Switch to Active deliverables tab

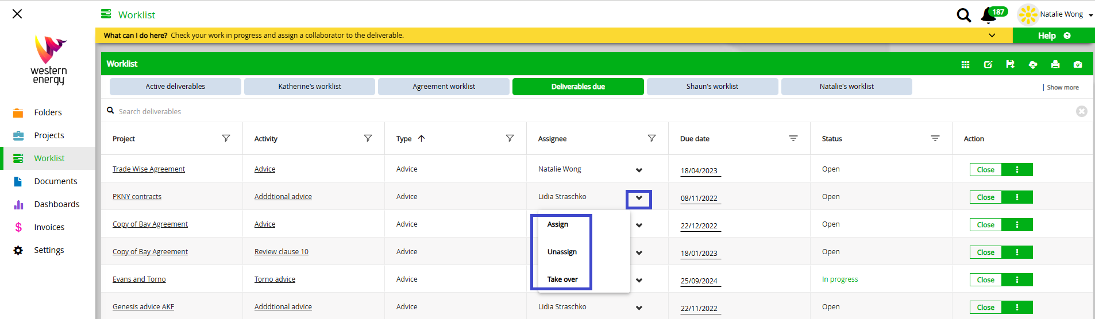coord(175,87)
